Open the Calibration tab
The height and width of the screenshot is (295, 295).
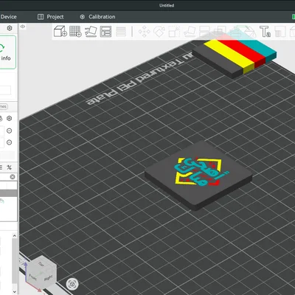pyautogui.click(x=97, y=17)
